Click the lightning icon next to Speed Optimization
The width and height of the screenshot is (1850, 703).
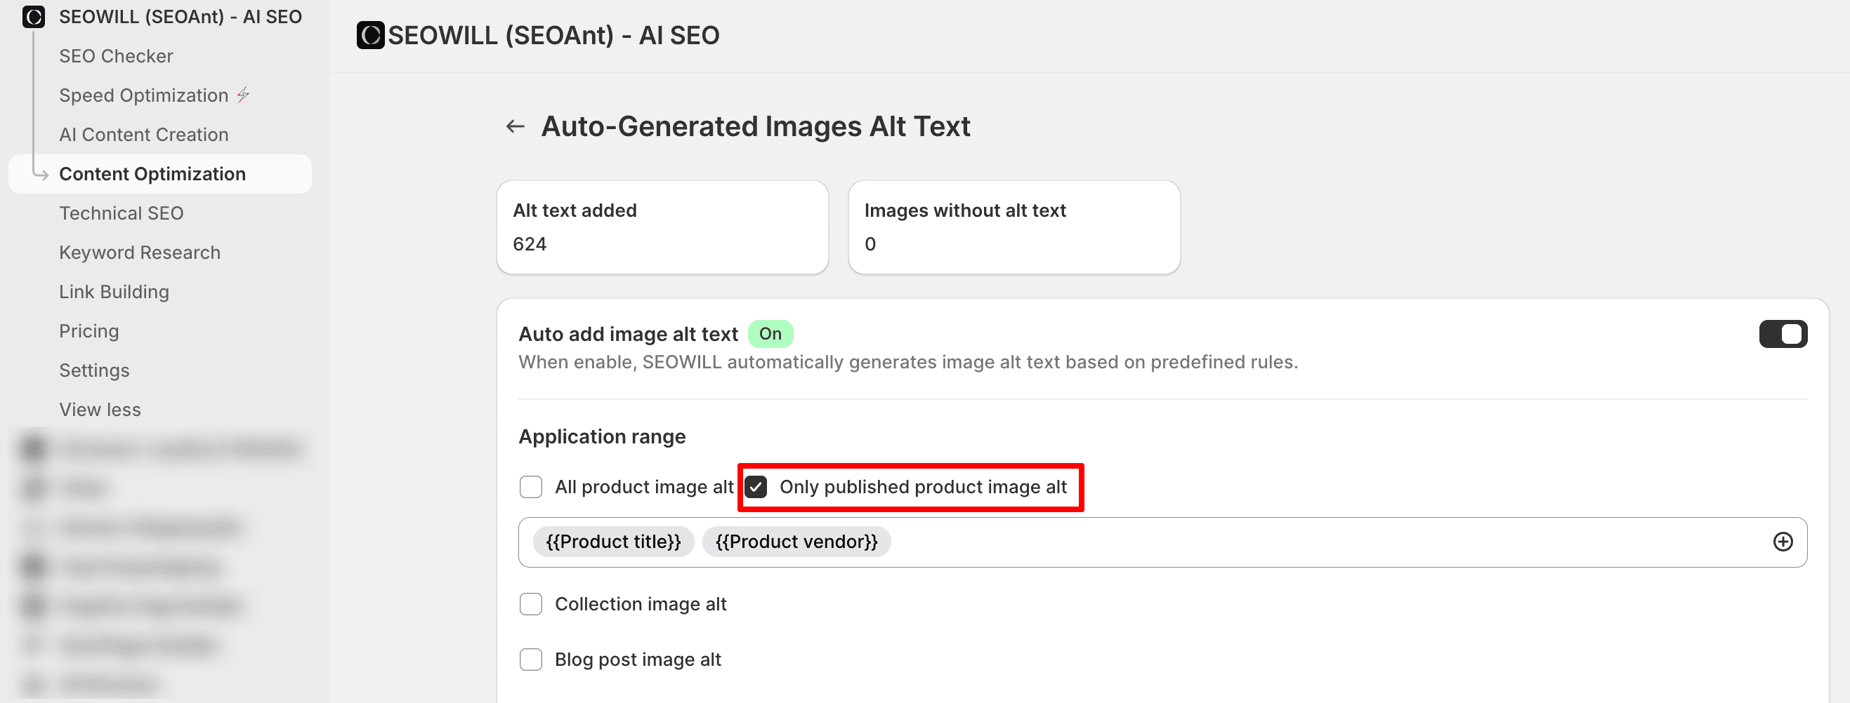pyautogui.click(x=244, y=95)
